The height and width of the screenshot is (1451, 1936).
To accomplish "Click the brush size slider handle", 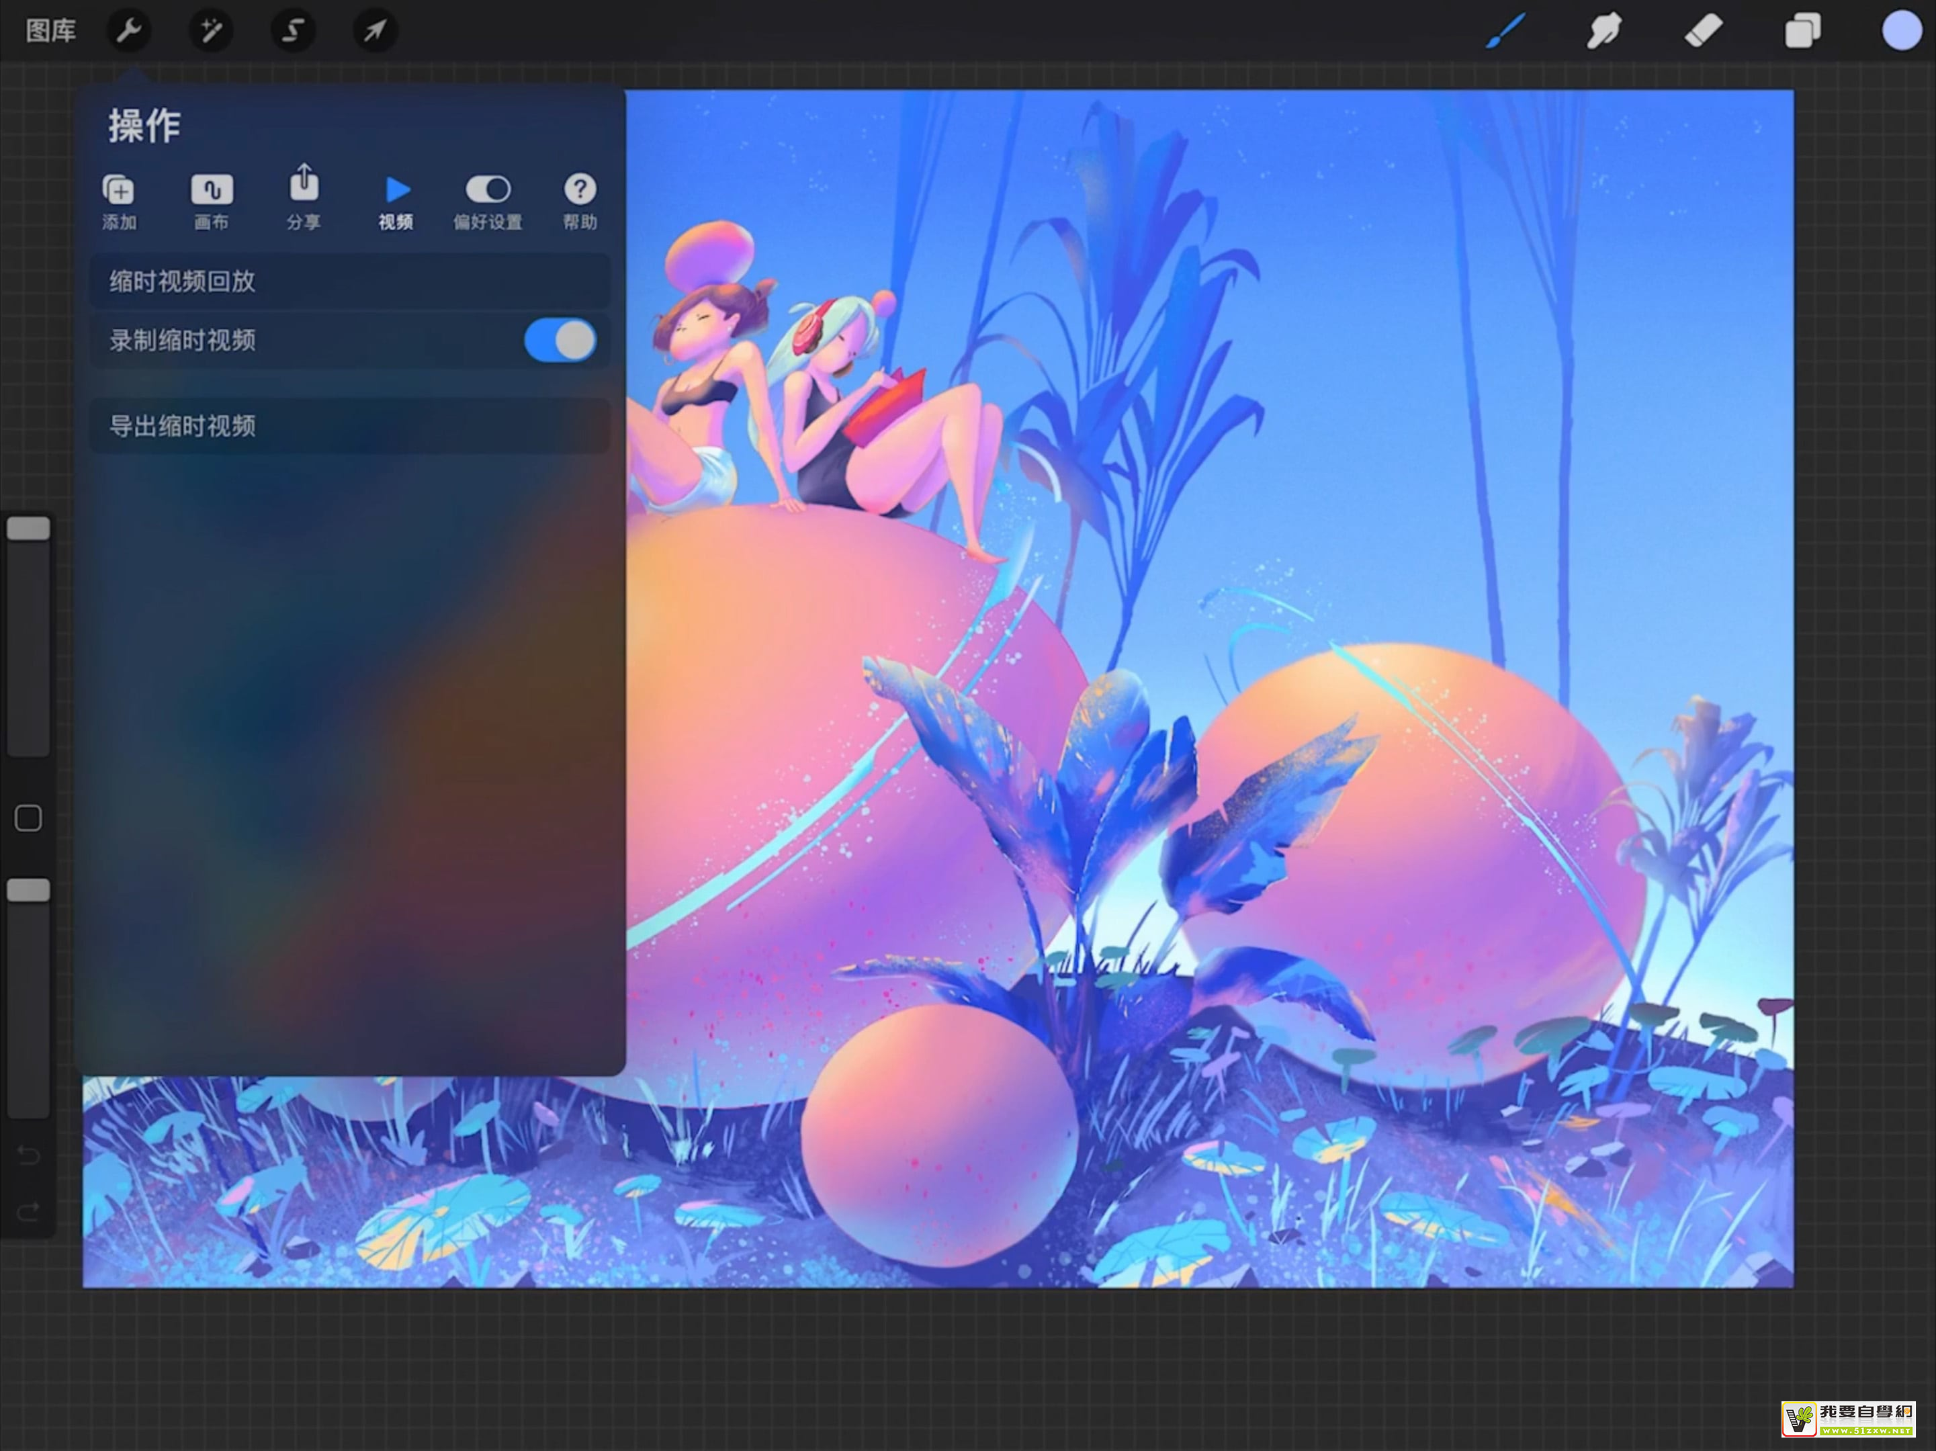I will [28, 529].
